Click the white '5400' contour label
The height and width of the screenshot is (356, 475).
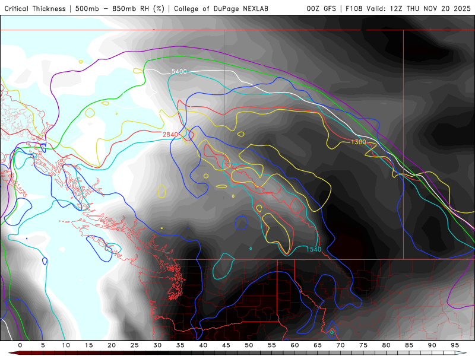click(179, 72)
